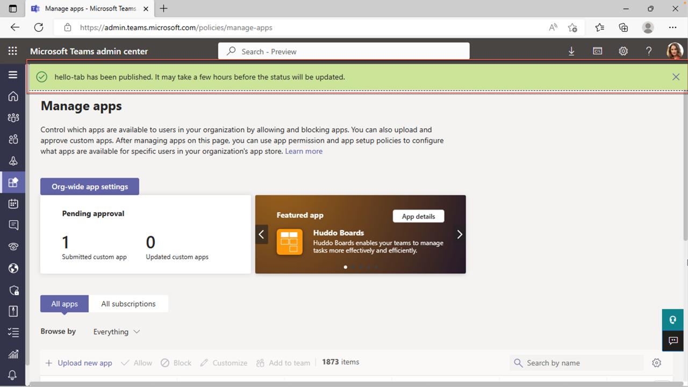Click Add to team action
688x387 pixels.
click(283, 363)
